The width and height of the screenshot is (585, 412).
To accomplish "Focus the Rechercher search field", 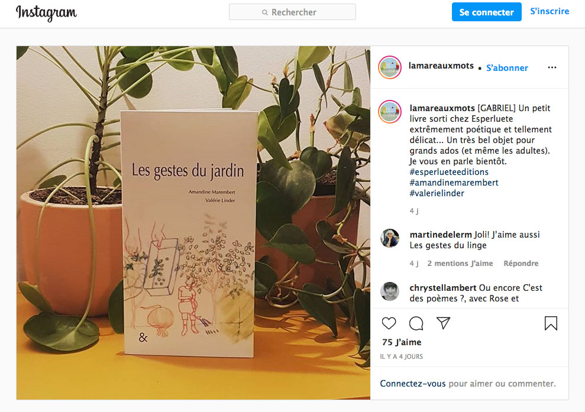I will [292, 12].
